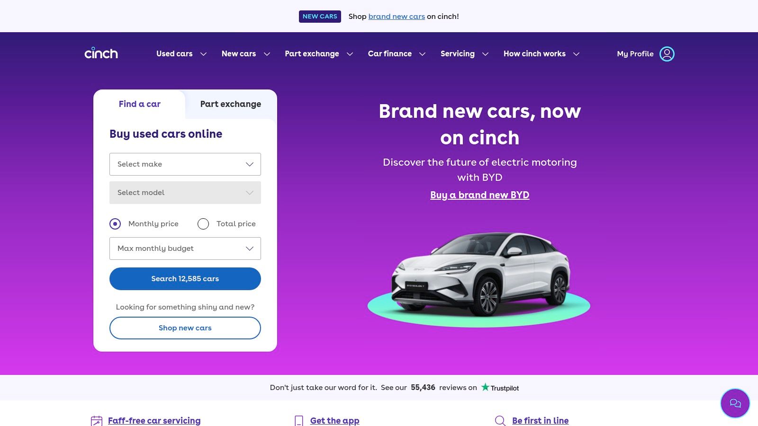
Task: Select the Monthly price radio button
Action: pos(115,224)
